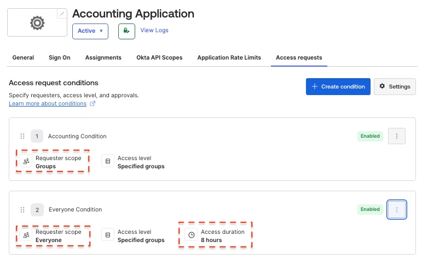Click Access level icon in Accounting Condition
Image resolution: width=422 pixels, height=259 pixels.
pyautogui.click(x=108, y=162)
